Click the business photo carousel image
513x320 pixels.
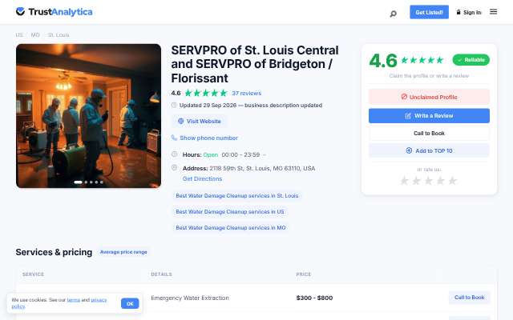pos(88,116)
